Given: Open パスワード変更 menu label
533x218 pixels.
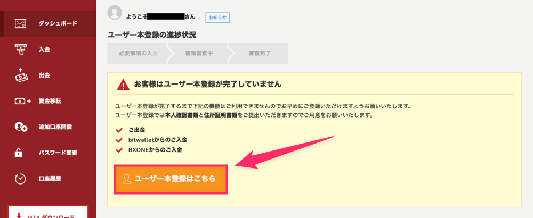Looking at the screenshot, I should tap(58, 153).
